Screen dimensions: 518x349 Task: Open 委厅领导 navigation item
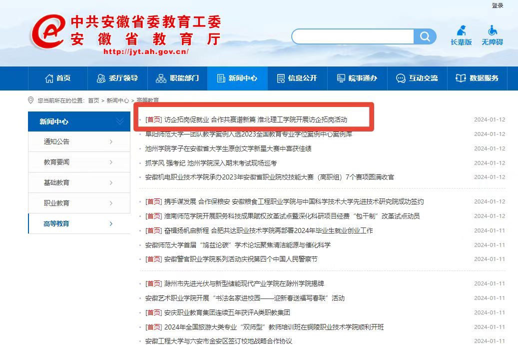coord(117,78)
